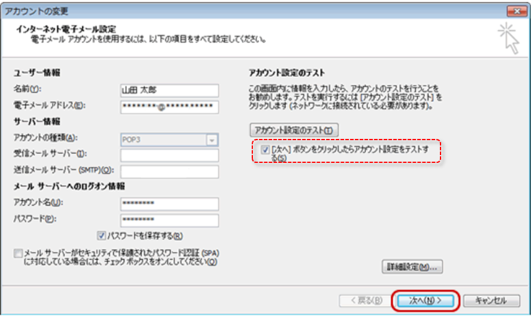531x318 pixels.
Task: Click the 受信メール サーバー text box
Action: pos(168,156)
